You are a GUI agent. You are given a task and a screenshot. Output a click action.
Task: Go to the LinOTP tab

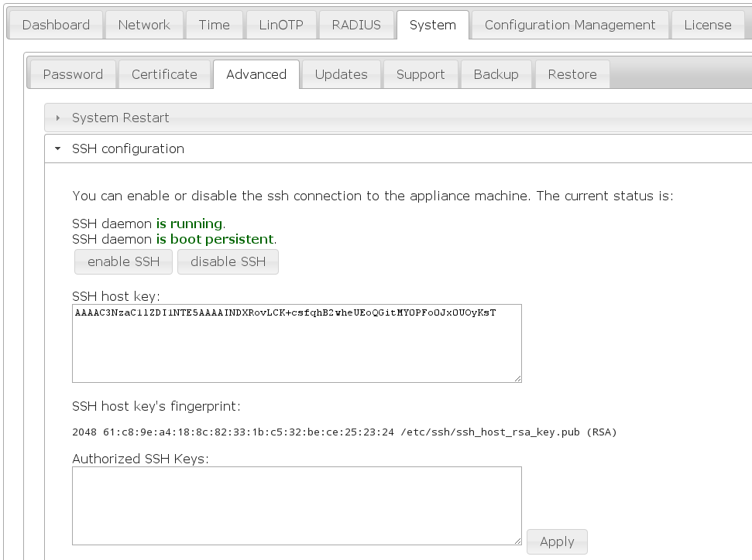pyautogui.click(x=280, y=25)
